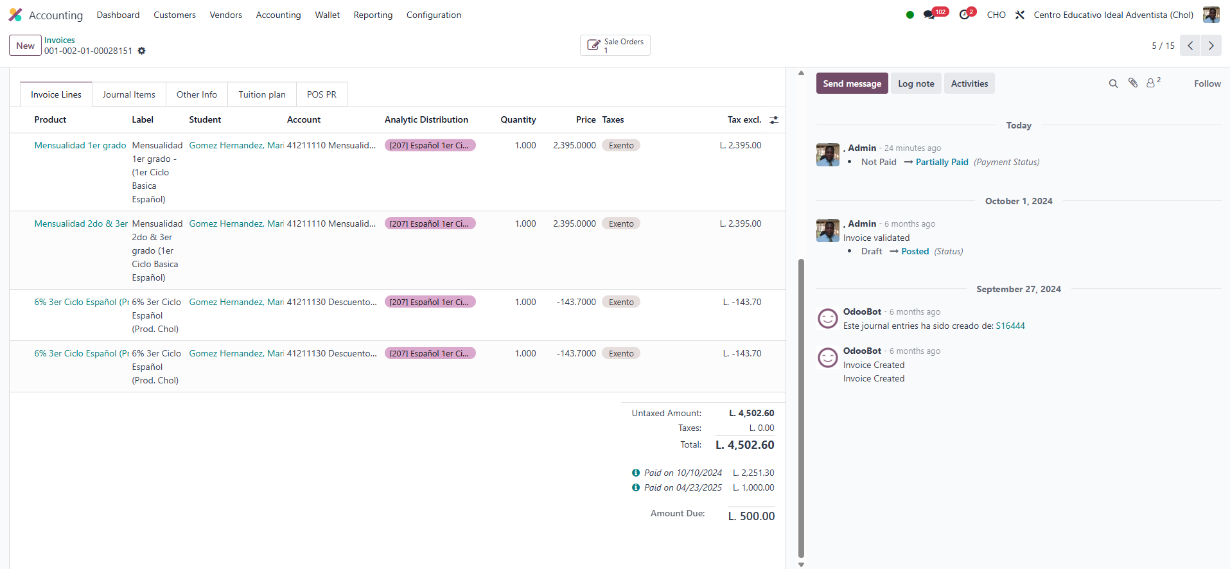Click the user avatar in top right
The height and width of the screenshot is (569, 1230).
pos(1211,15)
